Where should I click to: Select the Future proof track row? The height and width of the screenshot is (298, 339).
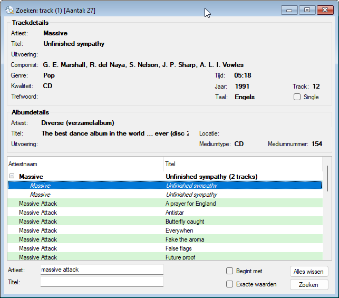(x=165, y=257)
